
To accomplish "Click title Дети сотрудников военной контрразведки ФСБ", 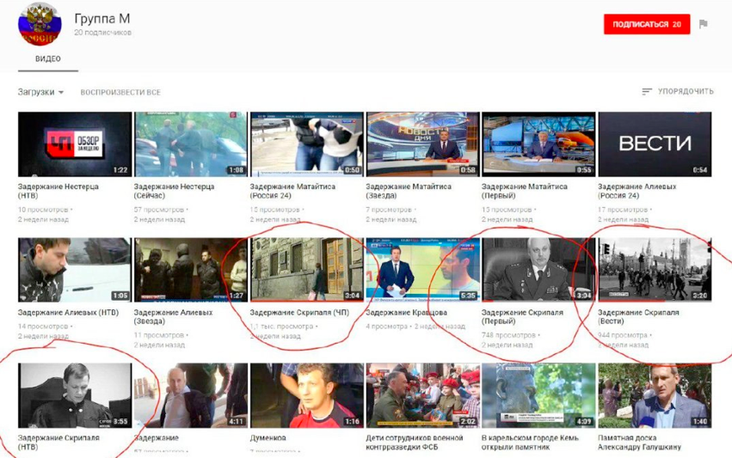I will point(415,443).
